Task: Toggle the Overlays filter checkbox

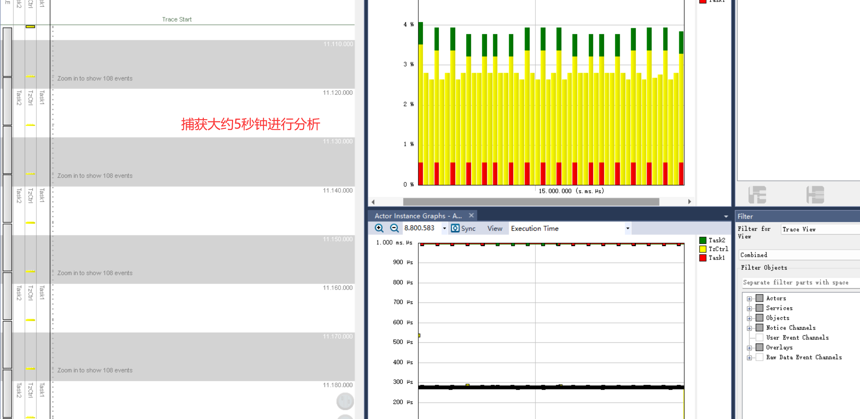Action: coord(760,347)
